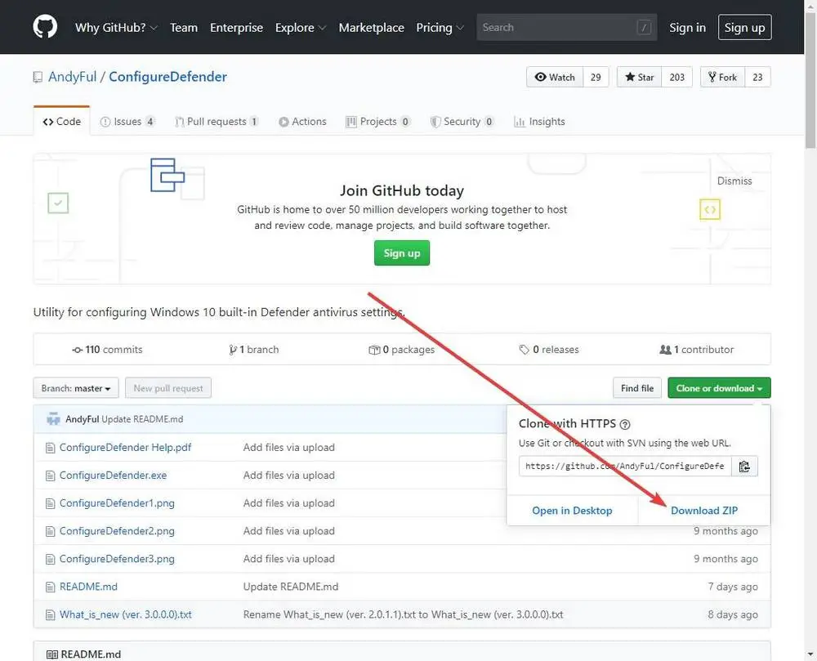This screenshot has width=817, height=661.
Task: Open the 0 packages link
Action: 402,350
